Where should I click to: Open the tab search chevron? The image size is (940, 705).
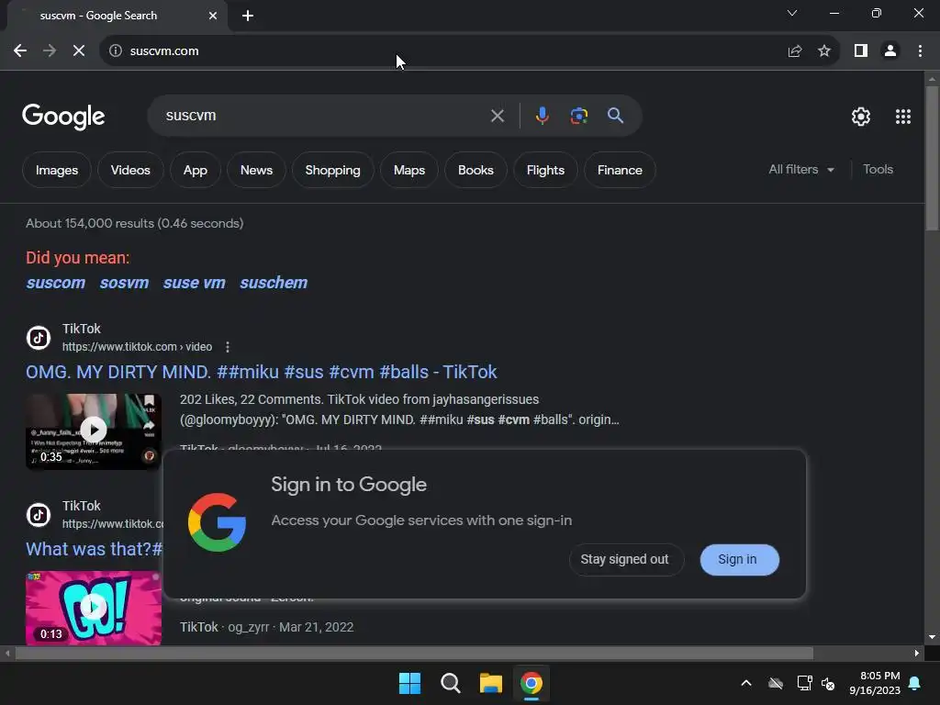tap(792, 13)
